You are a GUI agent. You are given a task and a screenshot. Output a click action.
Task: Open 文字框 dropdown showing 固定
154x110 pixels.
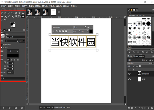click(x=11, y=73)
